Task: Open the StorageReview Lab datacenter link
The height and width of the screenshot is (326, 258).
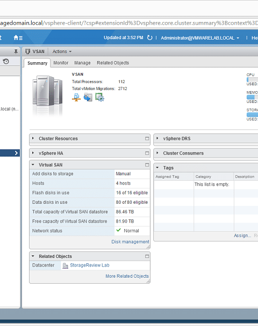Action: (x=90, y=265)
